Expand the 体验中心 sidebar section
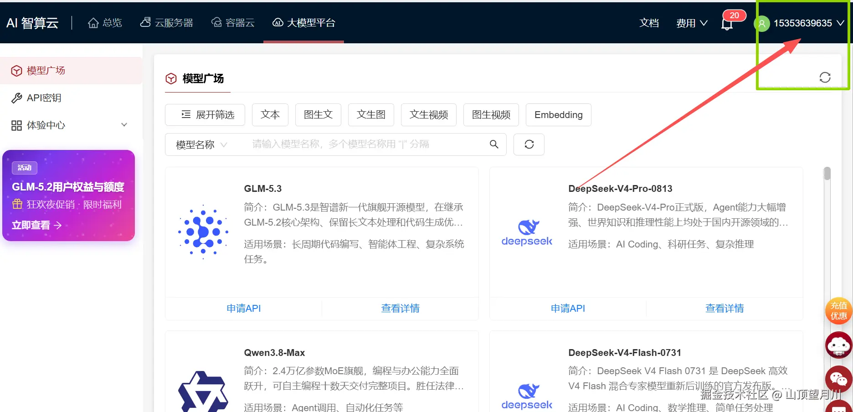This screenshot has width=853, height=412. [71, 125]
